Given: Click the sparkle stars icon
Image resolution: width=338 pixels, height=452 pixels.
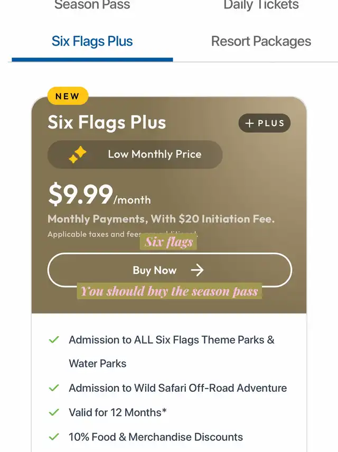Looking at the screenshot, I should 78,154.
